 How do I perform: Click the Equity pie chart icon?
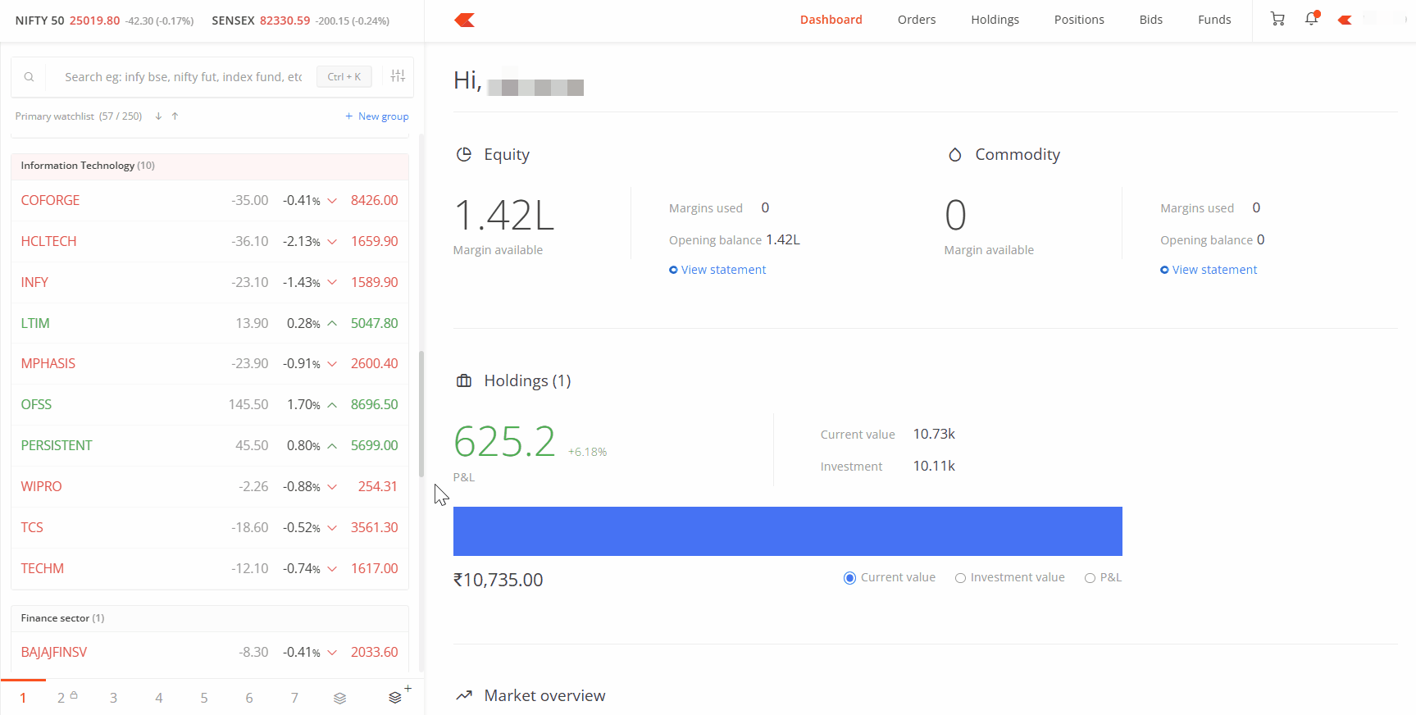click(464, 154)
